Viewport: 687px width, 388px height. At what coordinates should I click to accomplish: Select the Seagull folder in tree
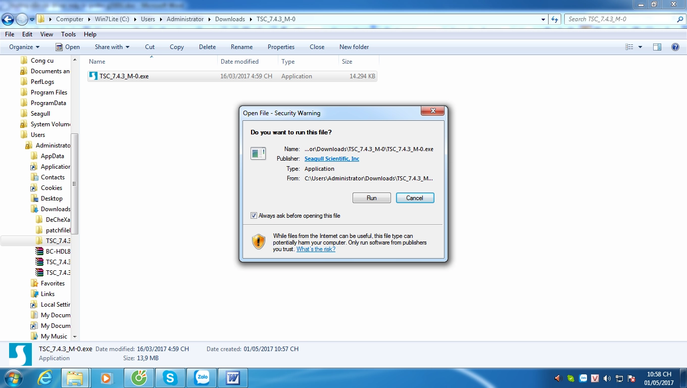[x=40, y=114]
